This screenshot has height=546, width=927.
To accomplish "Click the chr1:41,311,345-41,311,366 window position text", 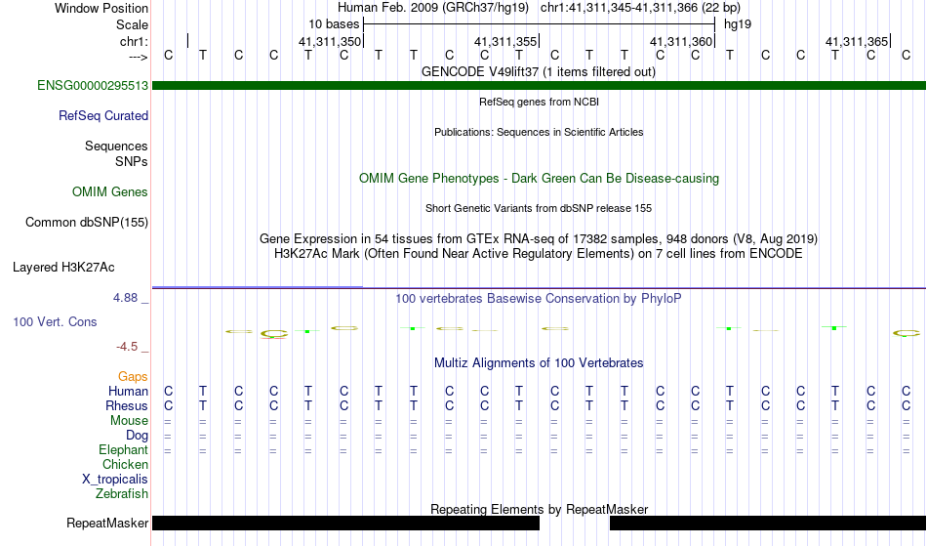I will tap(640, 8).
